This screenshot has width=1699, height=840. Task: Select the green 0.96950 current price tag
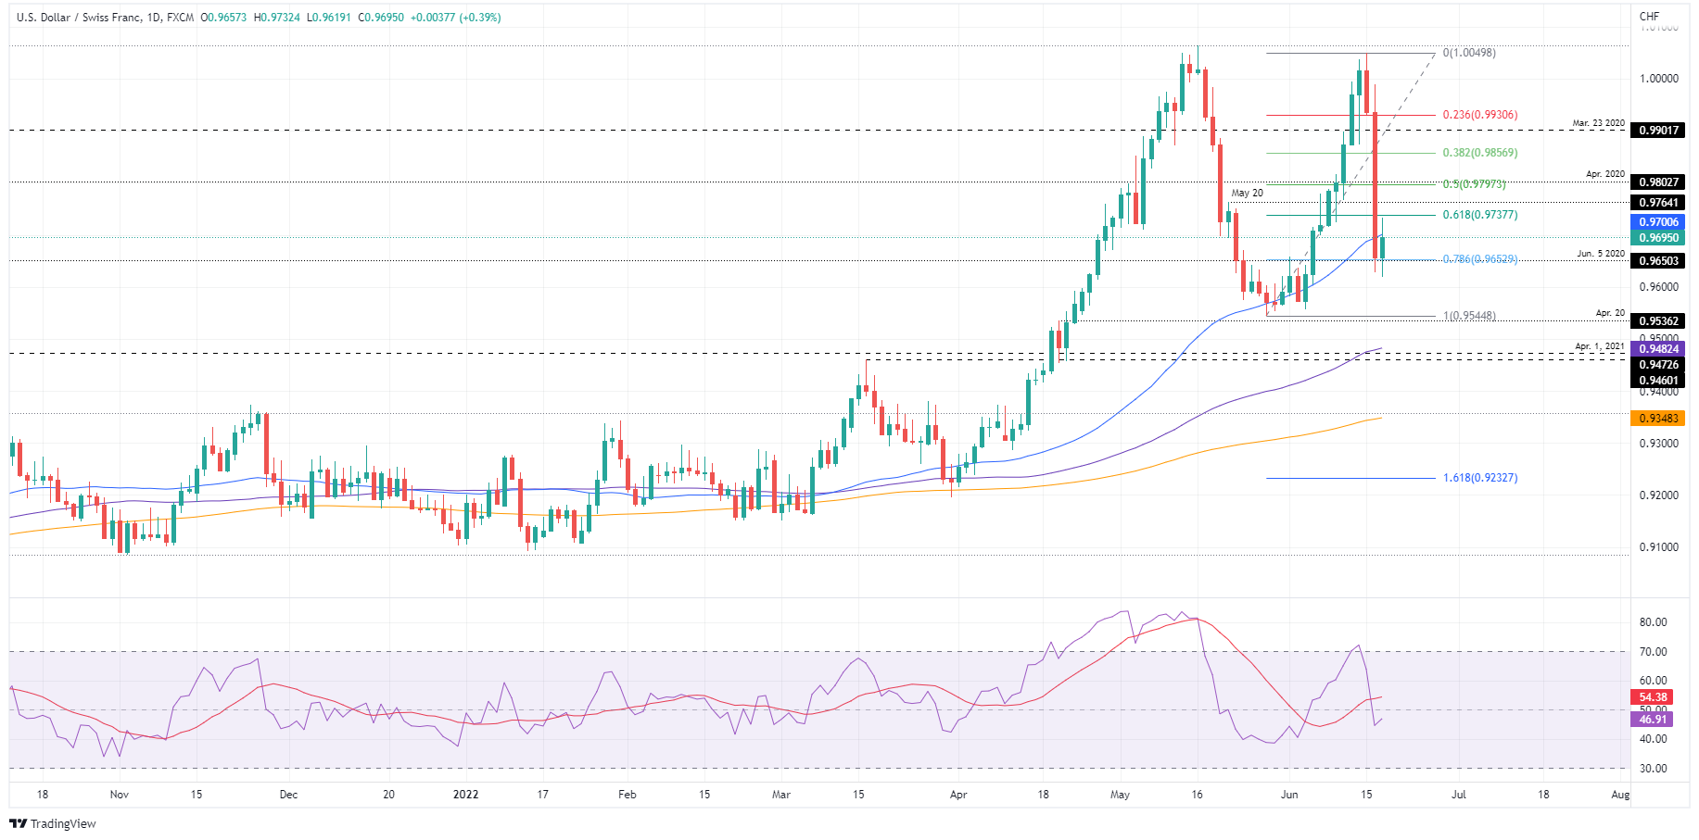pyautogui.click(x=1658, y=238)
